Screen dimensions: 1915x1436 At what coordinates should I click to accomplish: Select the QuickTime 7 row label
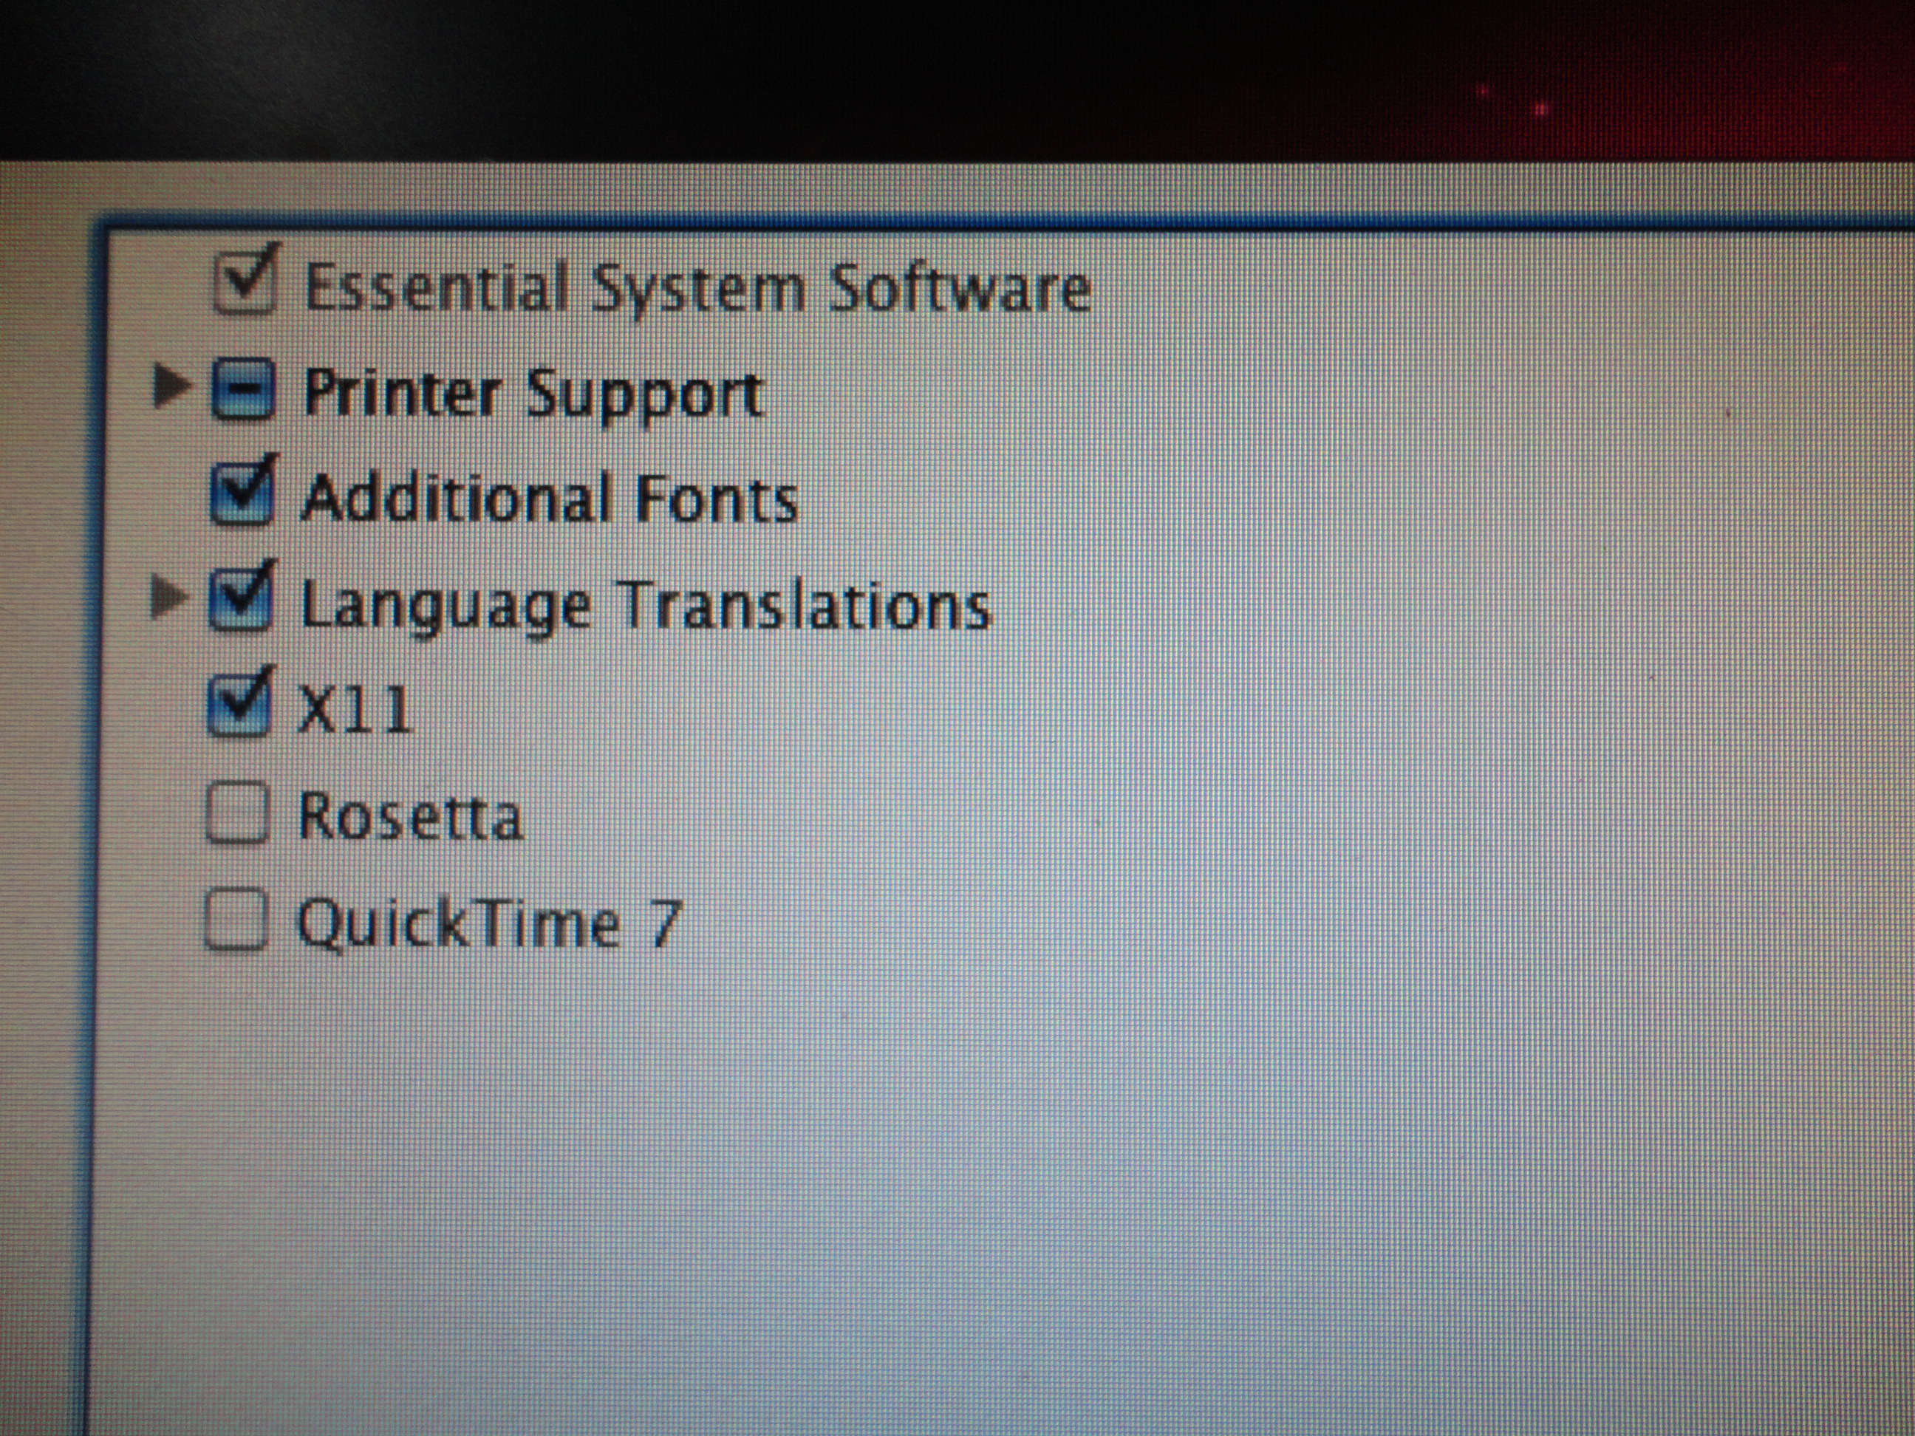click(x=489, y=923)
